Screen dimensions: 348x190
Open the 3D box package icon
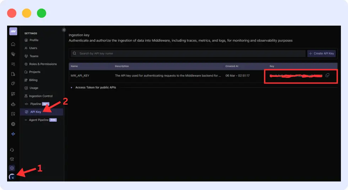[x=12, y=159]
